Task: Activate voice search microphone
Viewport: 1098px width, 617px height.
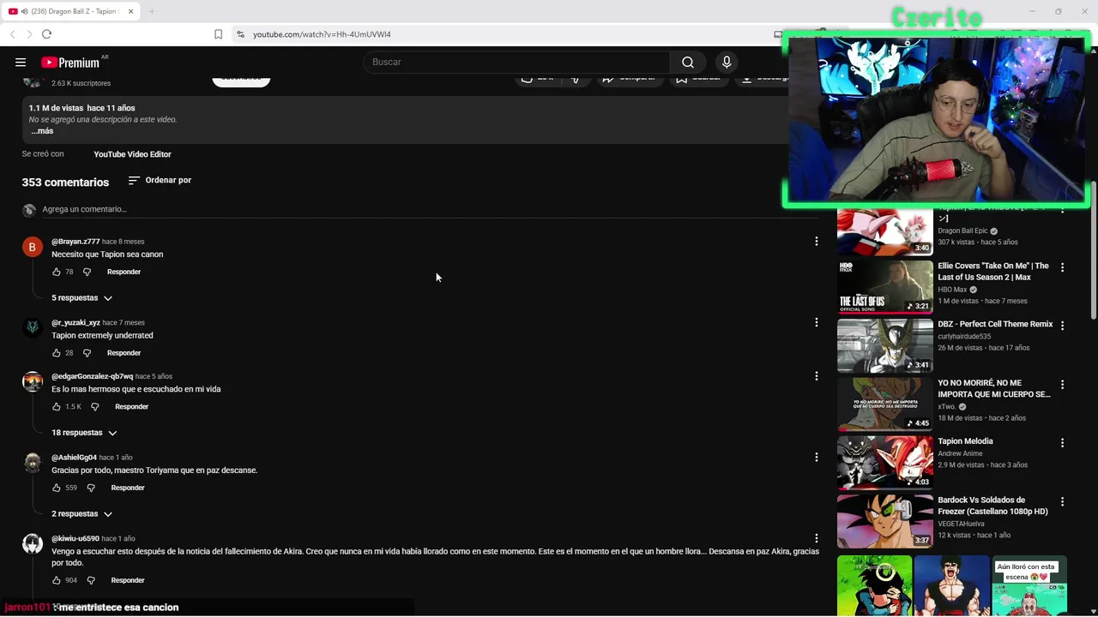Action: 727,62
